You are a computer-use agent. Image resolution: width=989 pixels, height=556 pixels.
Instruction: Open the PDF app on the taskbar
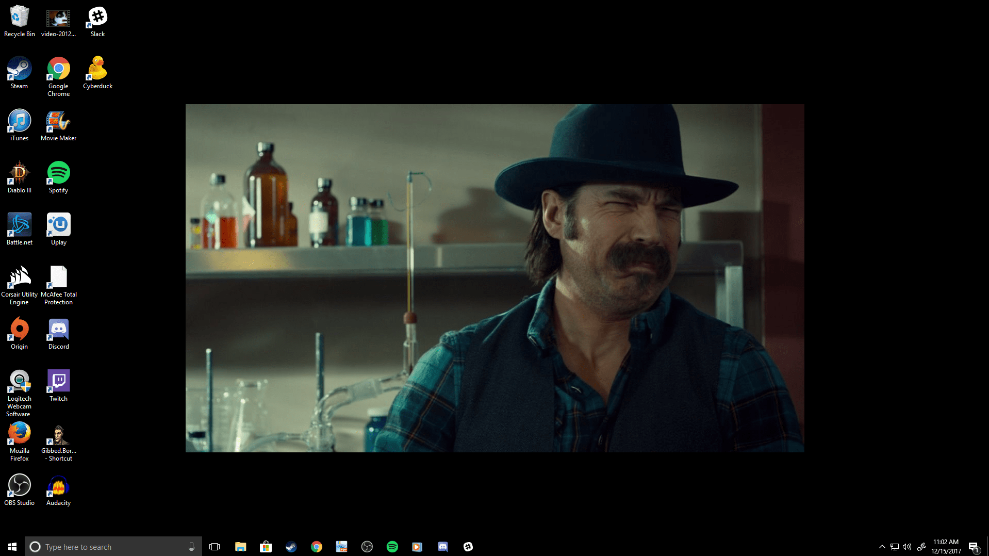(x=341, y=547)
